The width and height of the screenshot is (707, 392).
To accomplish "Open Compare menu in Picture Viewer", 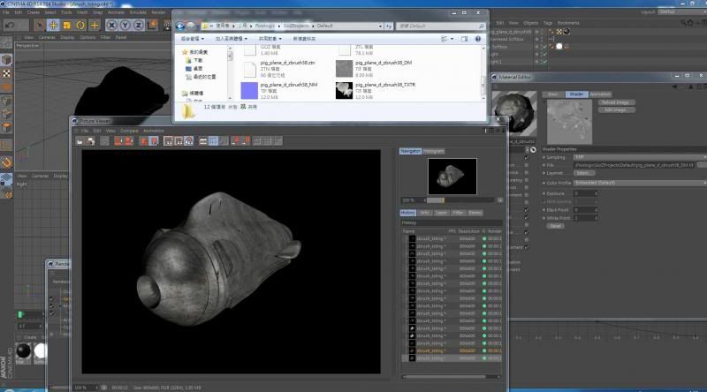I will click(x=129, y=131).
